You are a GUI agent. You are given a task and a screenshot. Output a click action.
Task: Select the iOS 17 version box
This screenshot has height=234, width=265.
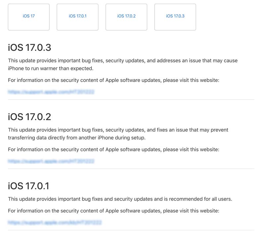point(29,17)
